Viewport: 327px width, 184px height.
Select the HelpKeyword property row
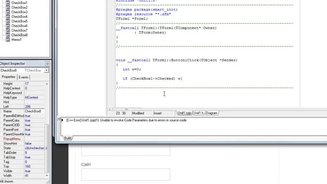coord(22,93)
